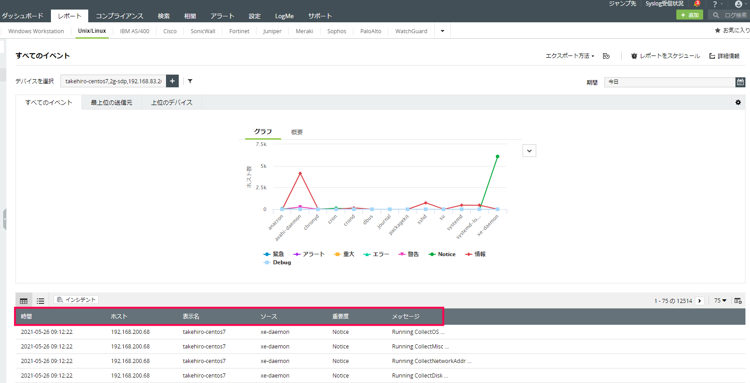Click the calendar icon for period
The image size is (750, 383).
pos(740,82)
